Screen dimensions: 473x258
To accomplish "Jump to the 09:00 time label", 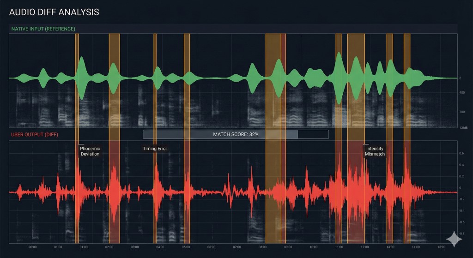I will [x=288, y=247].
